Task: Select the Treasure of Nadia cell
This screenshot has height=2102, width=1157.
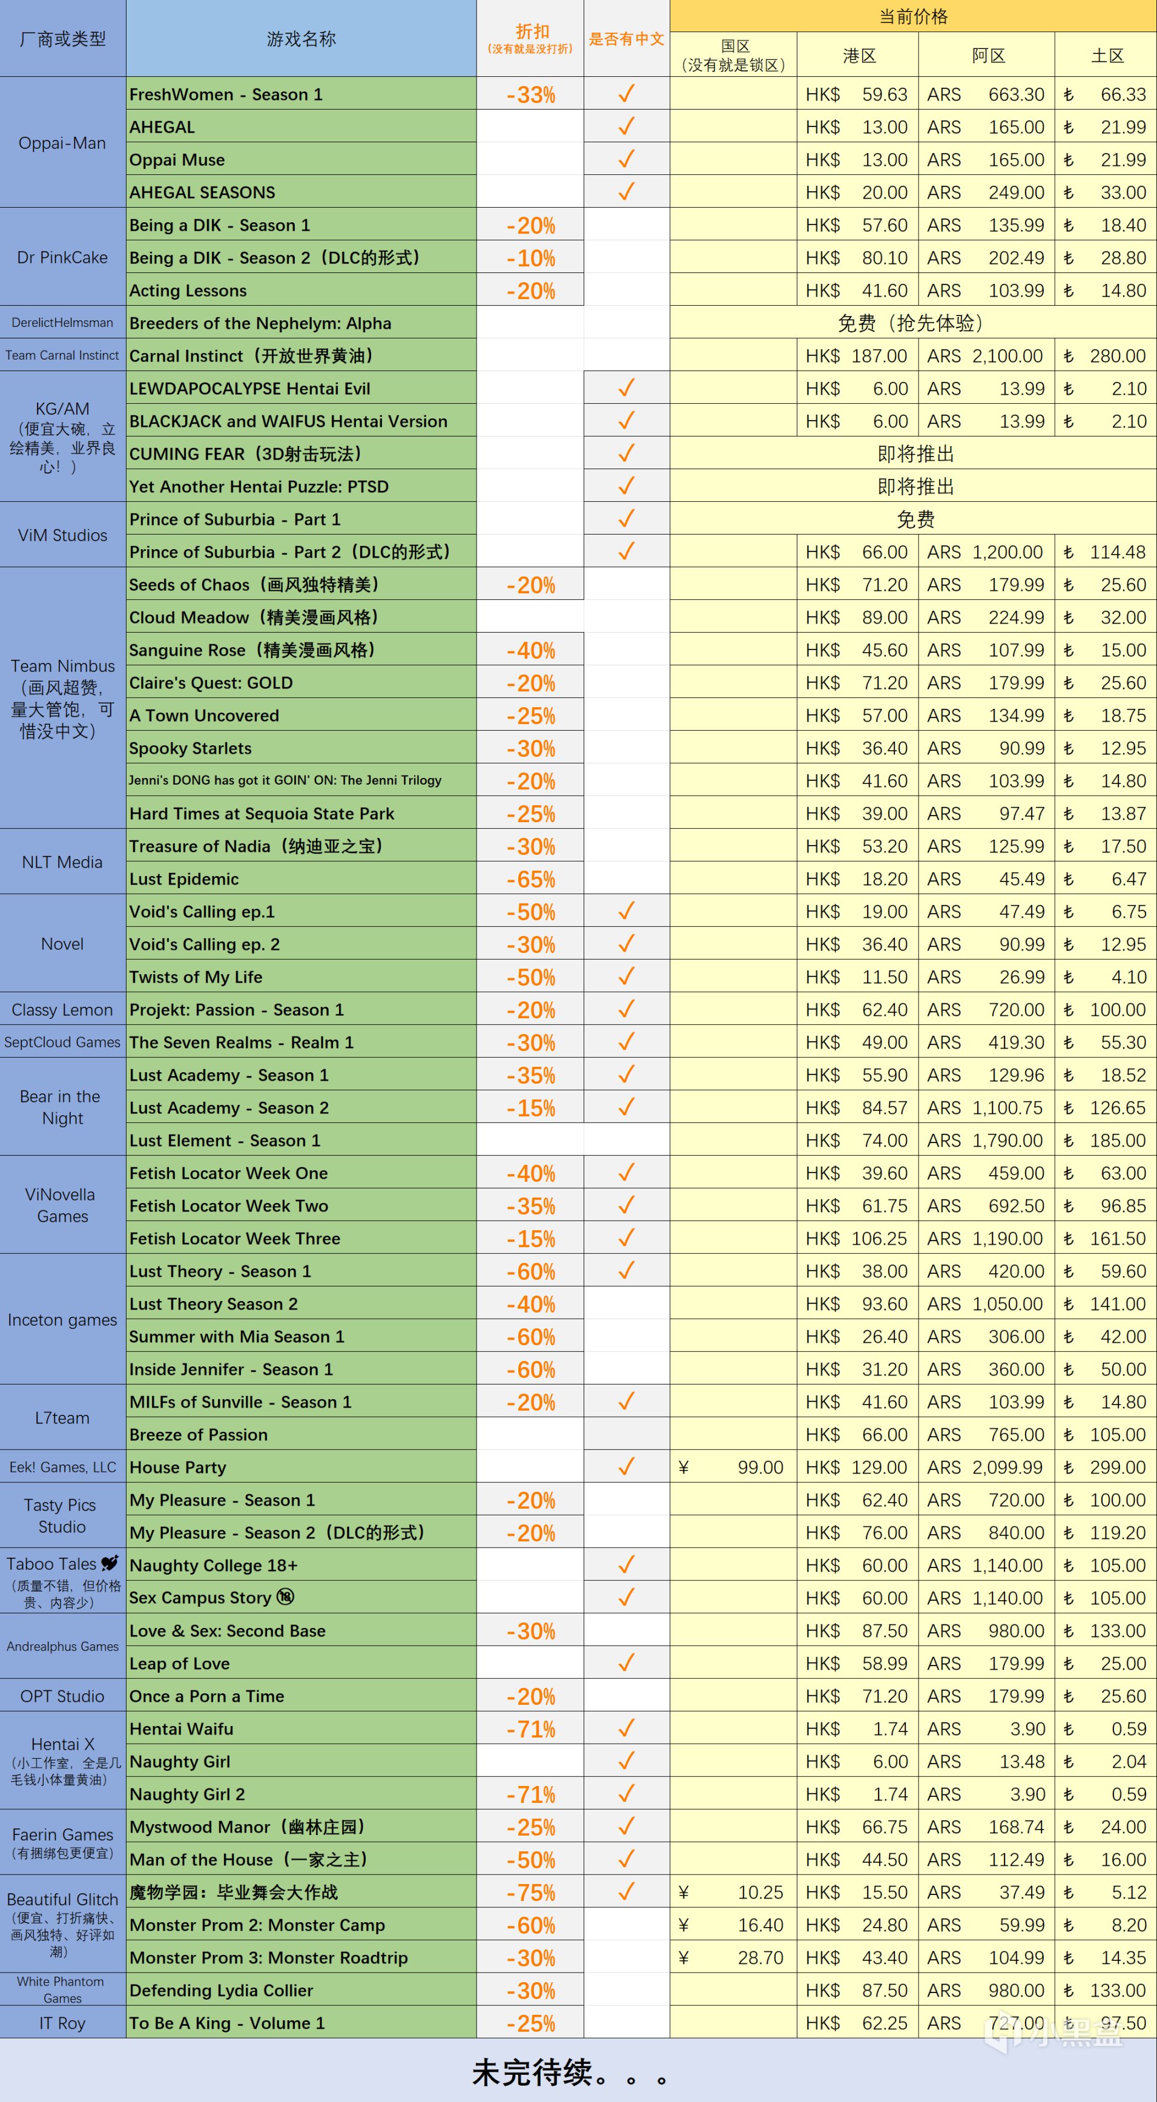Action: pos(301,845)
